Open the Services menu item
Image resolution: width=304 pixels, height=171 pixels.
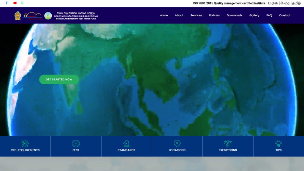pos(196,15)
